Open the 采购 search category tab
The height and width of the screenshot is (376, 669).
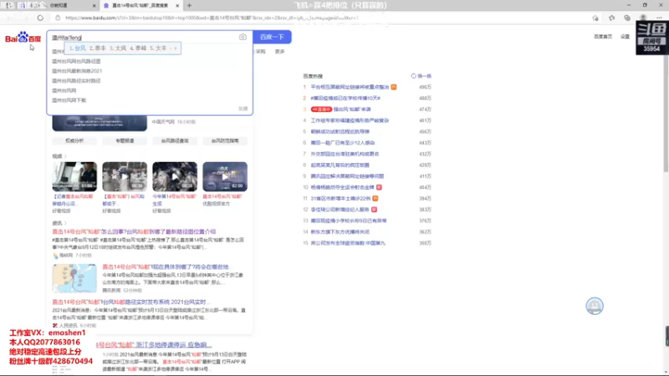tap(261, 52)
